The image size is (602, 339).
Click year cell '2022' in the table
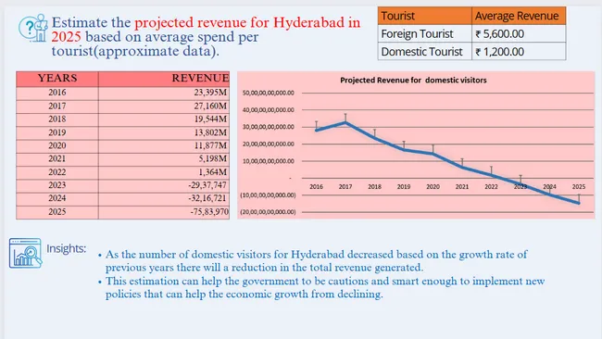[x=57, y=172]
